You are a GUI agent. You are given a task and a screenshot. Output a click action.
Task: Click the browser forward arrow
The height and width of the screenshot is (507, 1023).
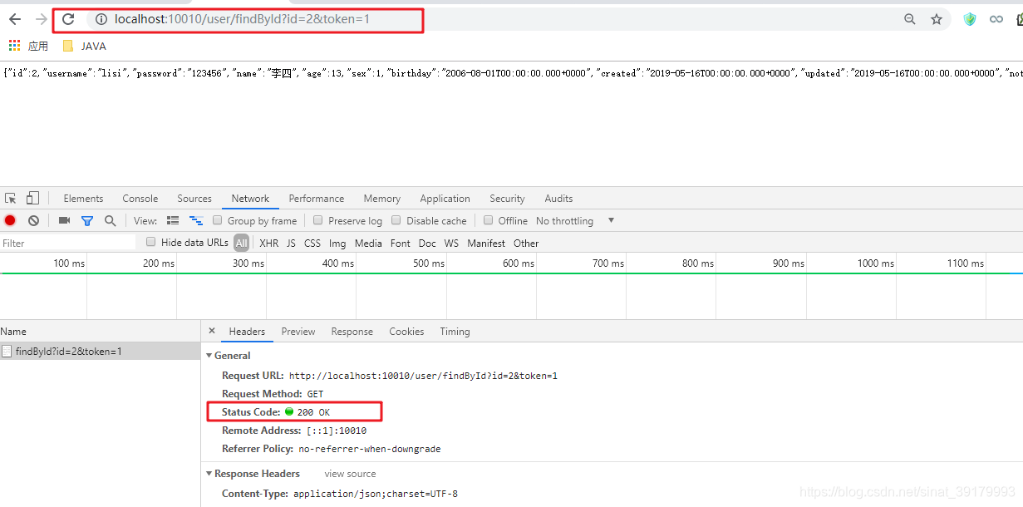coord(42,19)
